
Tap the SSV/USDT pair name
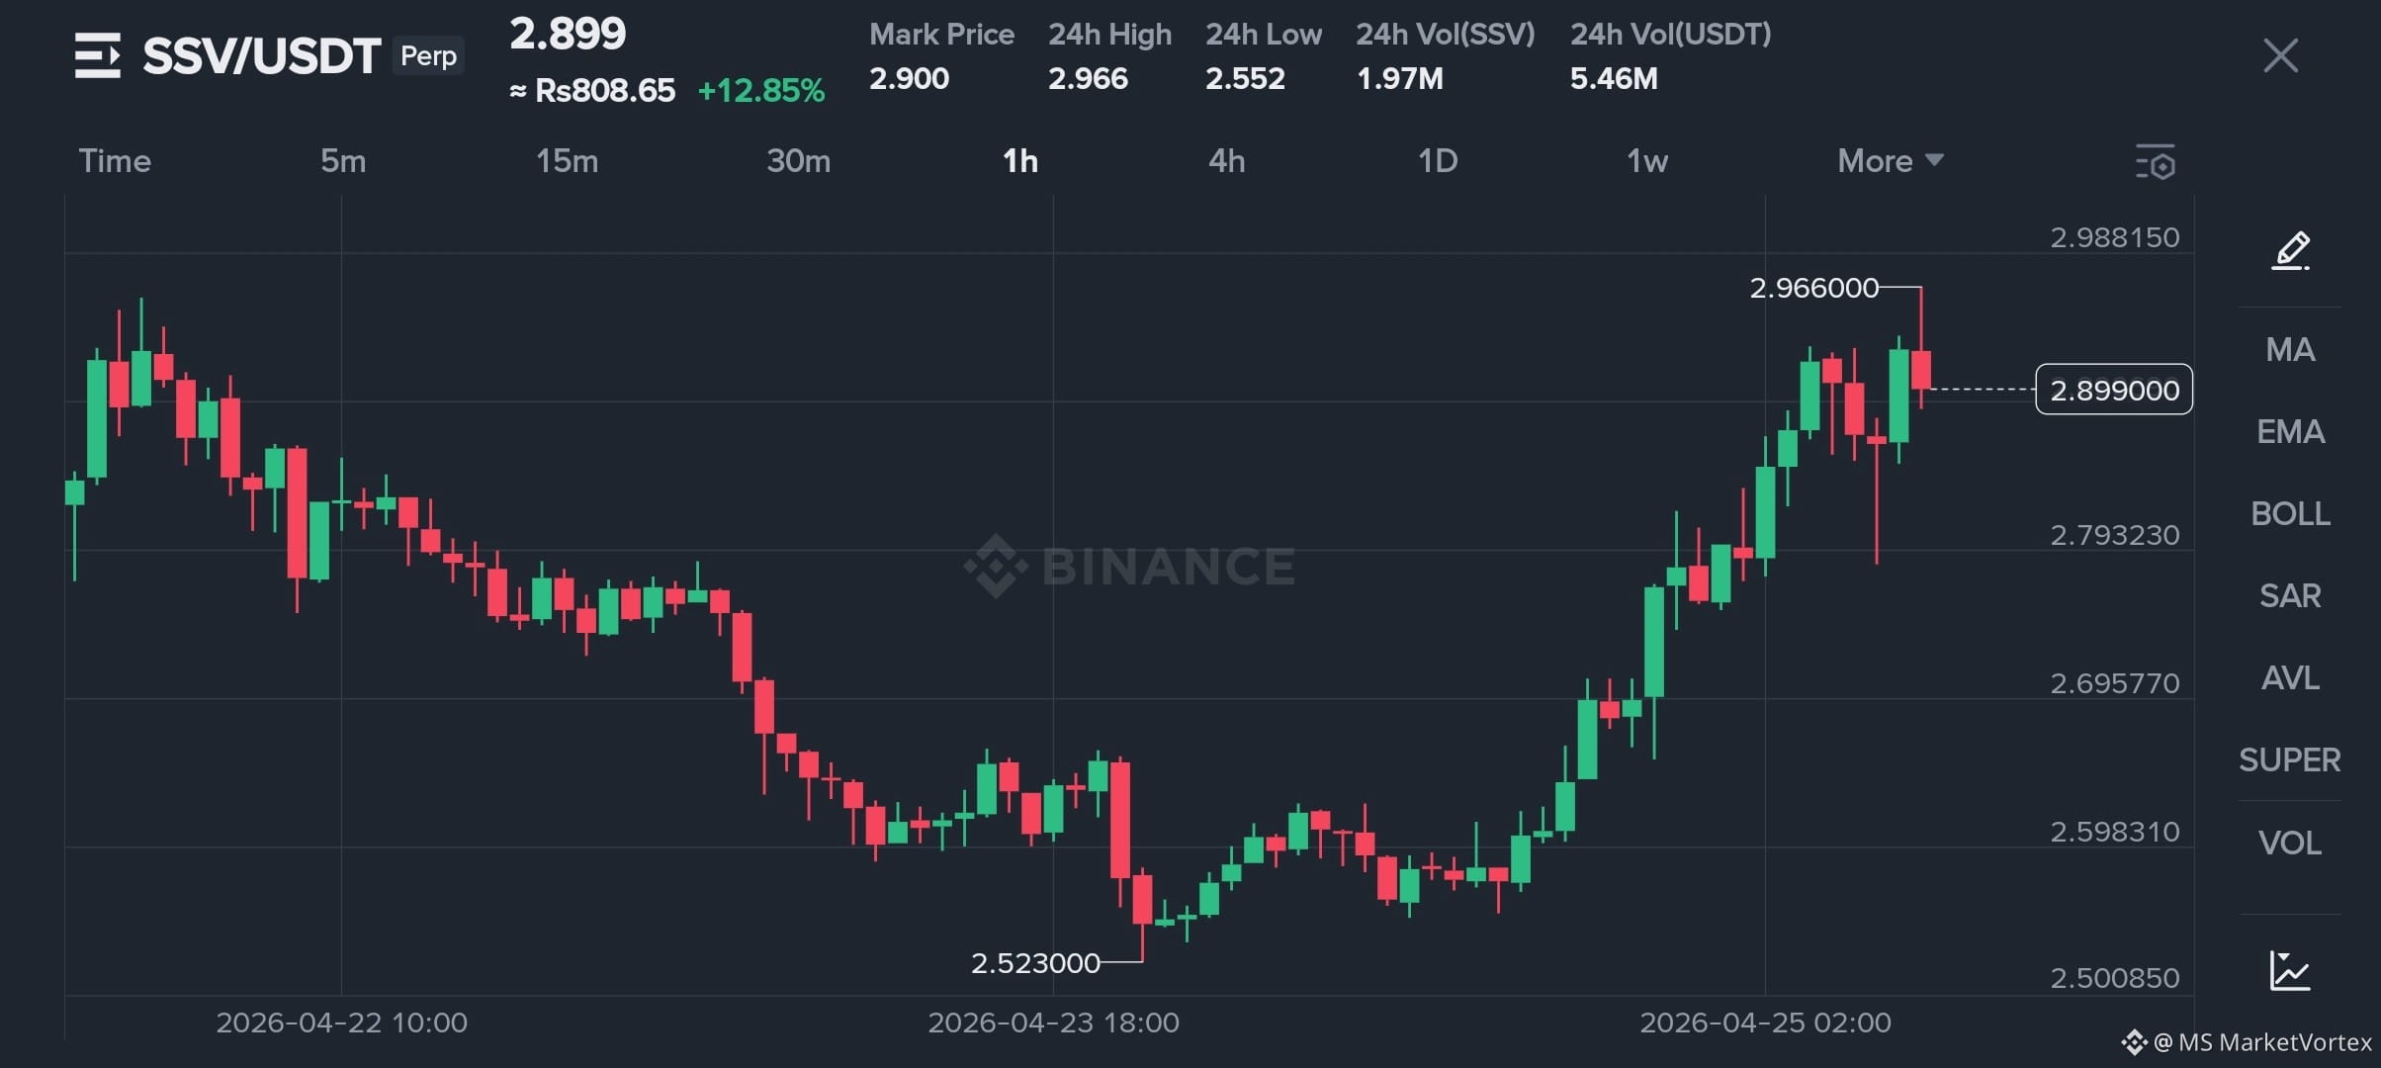point(262,56)
